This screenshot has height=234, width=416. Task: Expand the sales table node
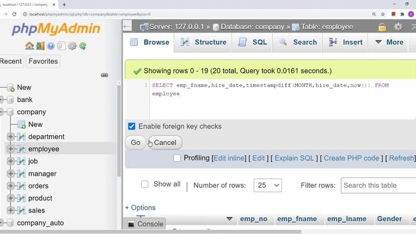(10, 210)
